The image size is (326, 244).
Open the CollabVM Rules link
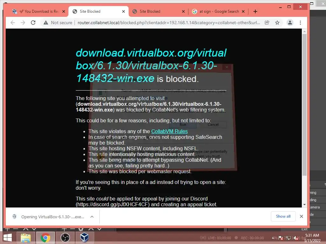click(x=169, y=131)
